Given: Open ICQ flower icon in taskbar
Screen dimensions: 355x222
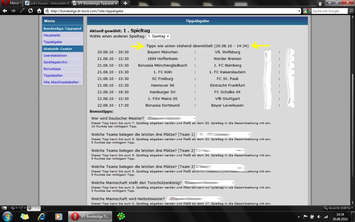Looking at the screenshot, I should (x=121, y=216).
